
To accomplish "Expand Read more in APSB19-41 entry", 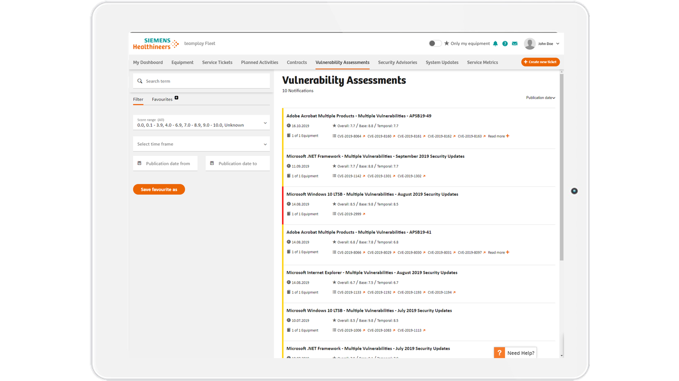I will click(x=498, y=252).
